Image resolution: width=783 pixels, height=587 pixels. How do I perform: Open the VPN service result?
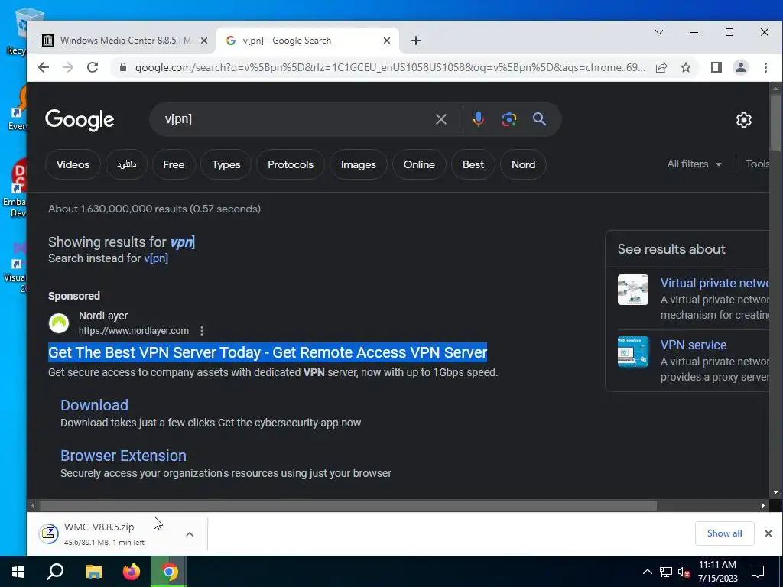tap(694, 345)
